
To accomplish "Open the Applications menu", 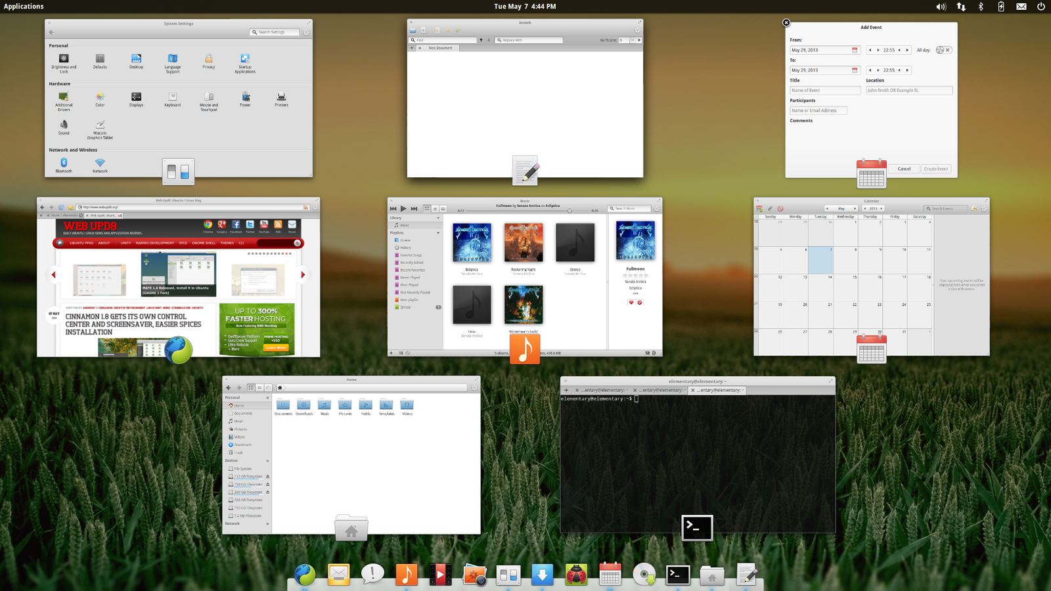I will tap(24, 6).
